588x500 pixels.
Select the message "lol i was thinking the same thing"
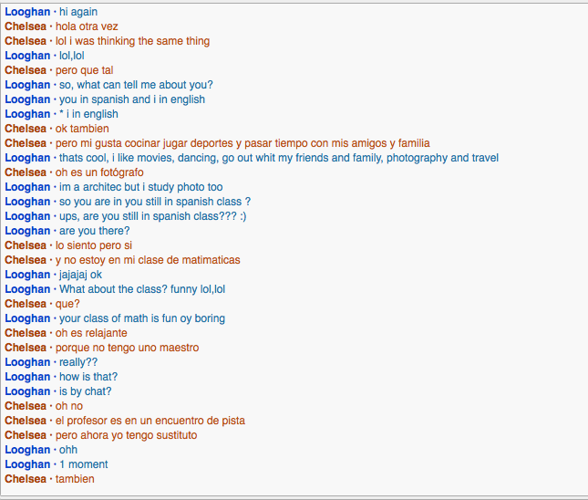click(x=132, y=41)
